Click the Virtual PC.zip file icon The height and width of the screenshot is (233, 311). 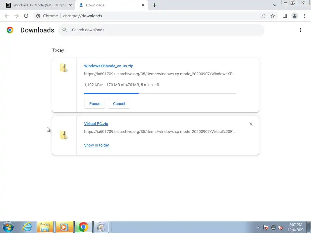click(x=64, y=135)
